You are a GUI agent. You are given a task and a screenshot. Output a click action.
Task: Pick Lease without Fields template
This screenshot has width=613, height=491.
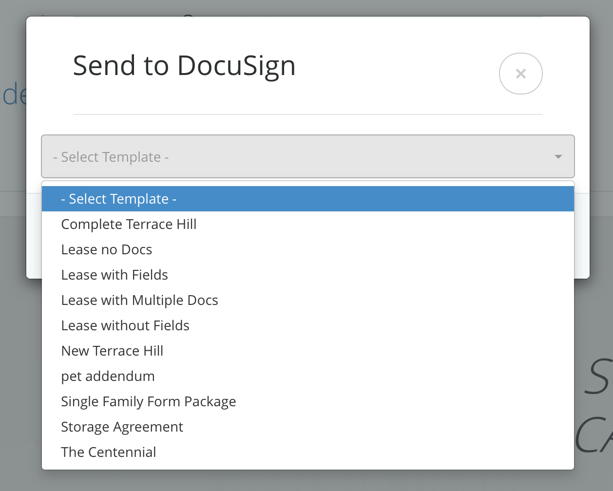125,325
